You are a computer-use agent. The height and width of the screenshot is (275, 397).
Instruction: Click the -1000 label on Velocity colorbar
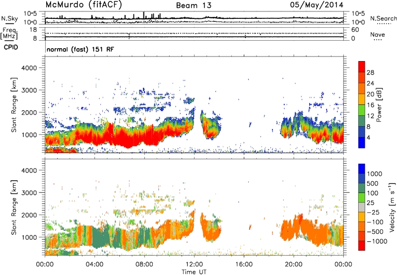click(x=377, y=241)
